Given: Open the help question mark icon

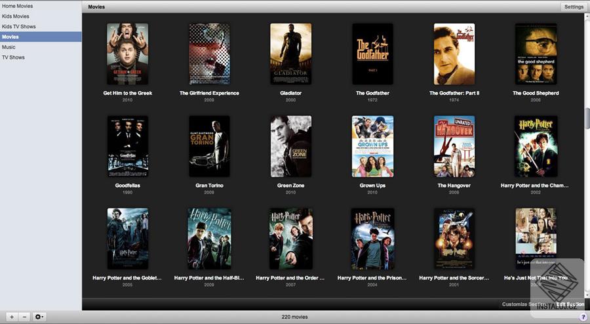Looking at the screenshot, I should click(584, 317).
